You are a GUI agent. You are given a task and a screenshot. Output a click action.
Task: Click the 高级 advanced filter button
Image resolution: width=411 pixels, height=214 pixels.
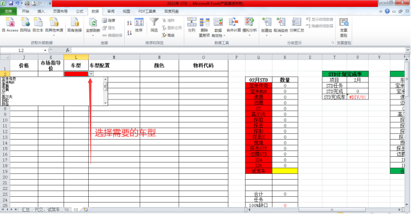click(x=168, y=35)
